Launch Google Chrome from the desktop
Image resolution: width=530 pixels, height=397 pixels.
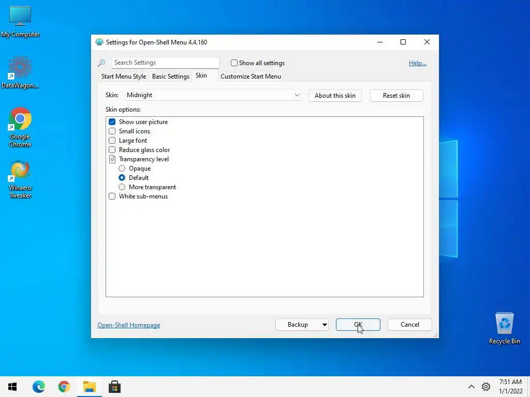(x=20, y=127)
